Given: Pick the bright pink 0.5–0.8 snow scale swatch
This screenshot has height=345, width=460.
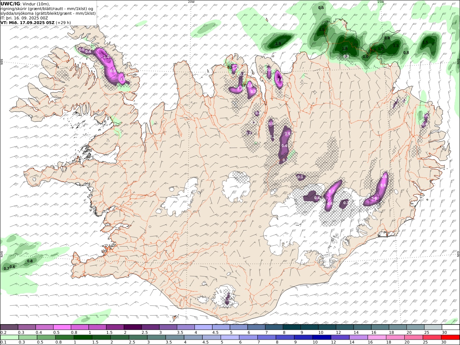Looking at the screenshot, I should [x=62, y=327].
